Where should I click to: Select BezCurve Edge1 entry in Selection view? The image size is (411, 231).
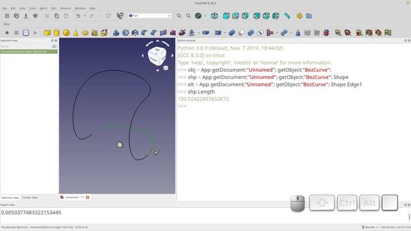(x=29, y=51)
